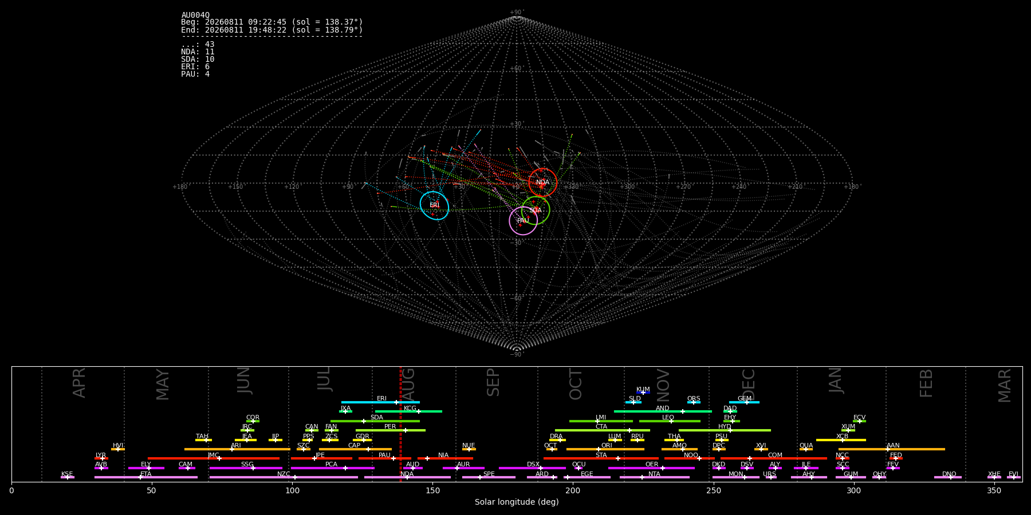Image resolution: width=1031 pixels, height=515 pixels.
Task: Click the OER shower bar in the timeline
Action: coord(651,468)
